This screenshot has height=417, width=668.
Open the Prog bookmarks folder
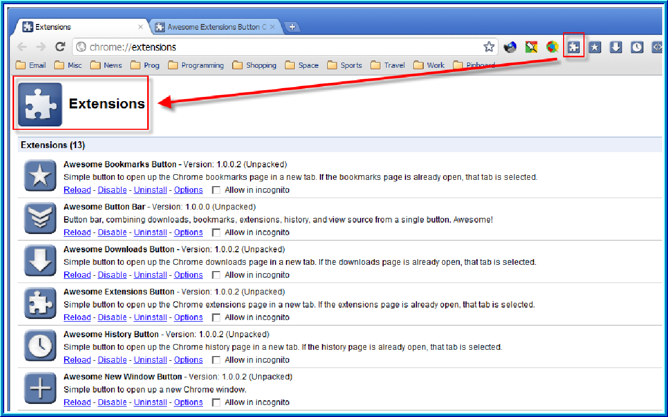[145, 65]
